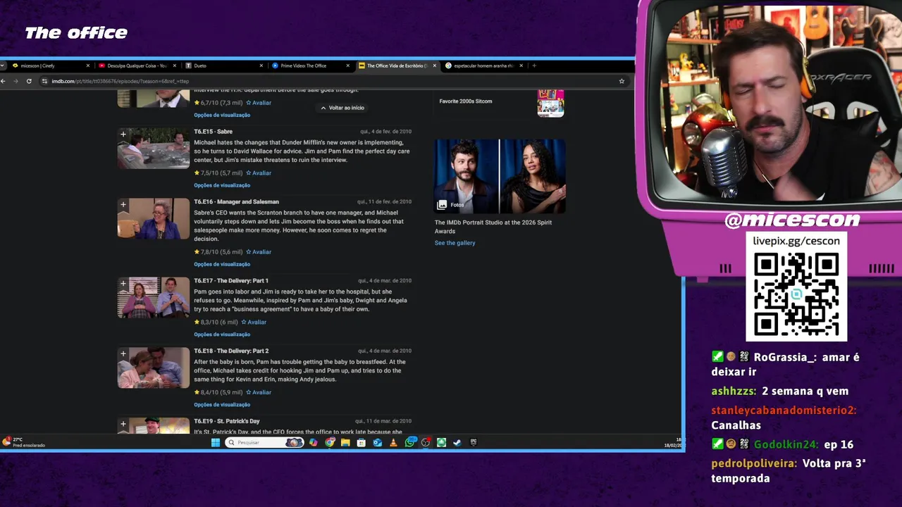Open a new browser tab
902x507 pixels.
534,65
